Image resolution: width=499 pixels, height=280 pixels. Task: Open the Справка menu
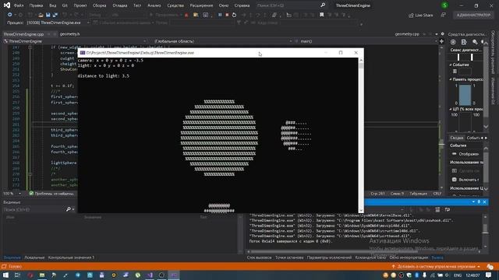tap(242, 5)
